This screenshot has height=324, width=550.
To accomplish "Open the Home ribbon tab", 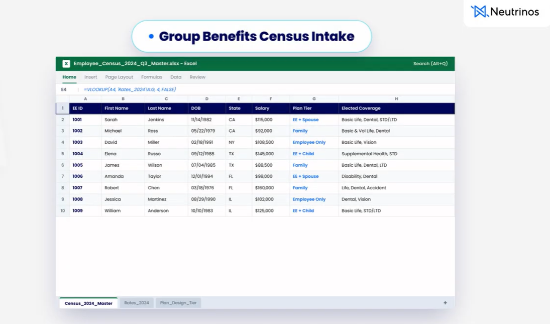I will 69,77.
